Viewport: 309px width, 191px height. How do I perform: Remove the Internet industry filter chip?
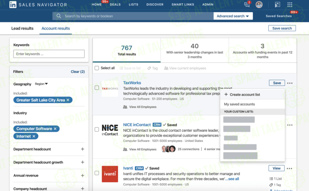[34, 136]
